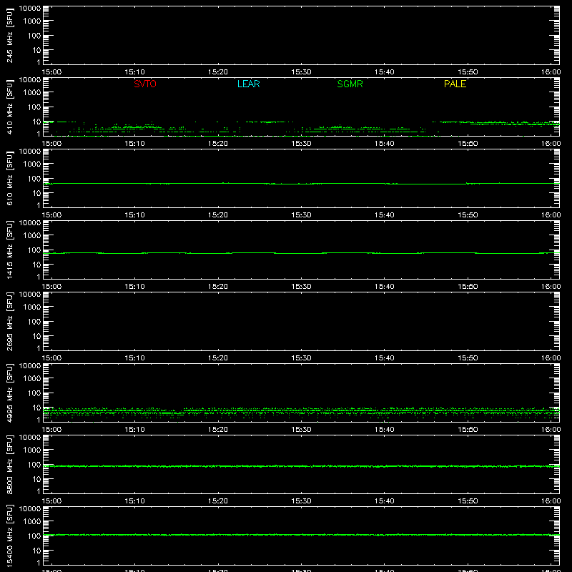Click the 15:50 label under 1415 MHz panel
Viewport: 572px width, 572px height.
(x=468, y=287)
